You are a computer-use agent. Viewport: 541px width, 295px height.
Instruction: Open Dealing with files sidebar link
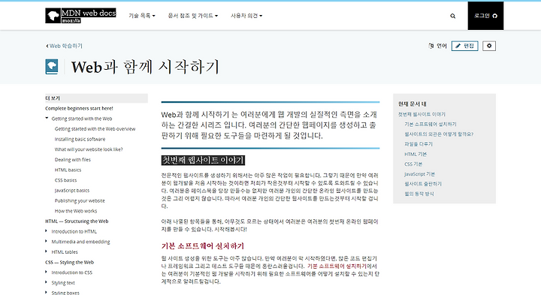(72, 160)
